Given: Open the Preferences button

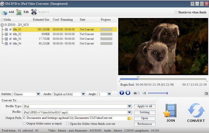Looking at the screenshot, I should 145,124.
